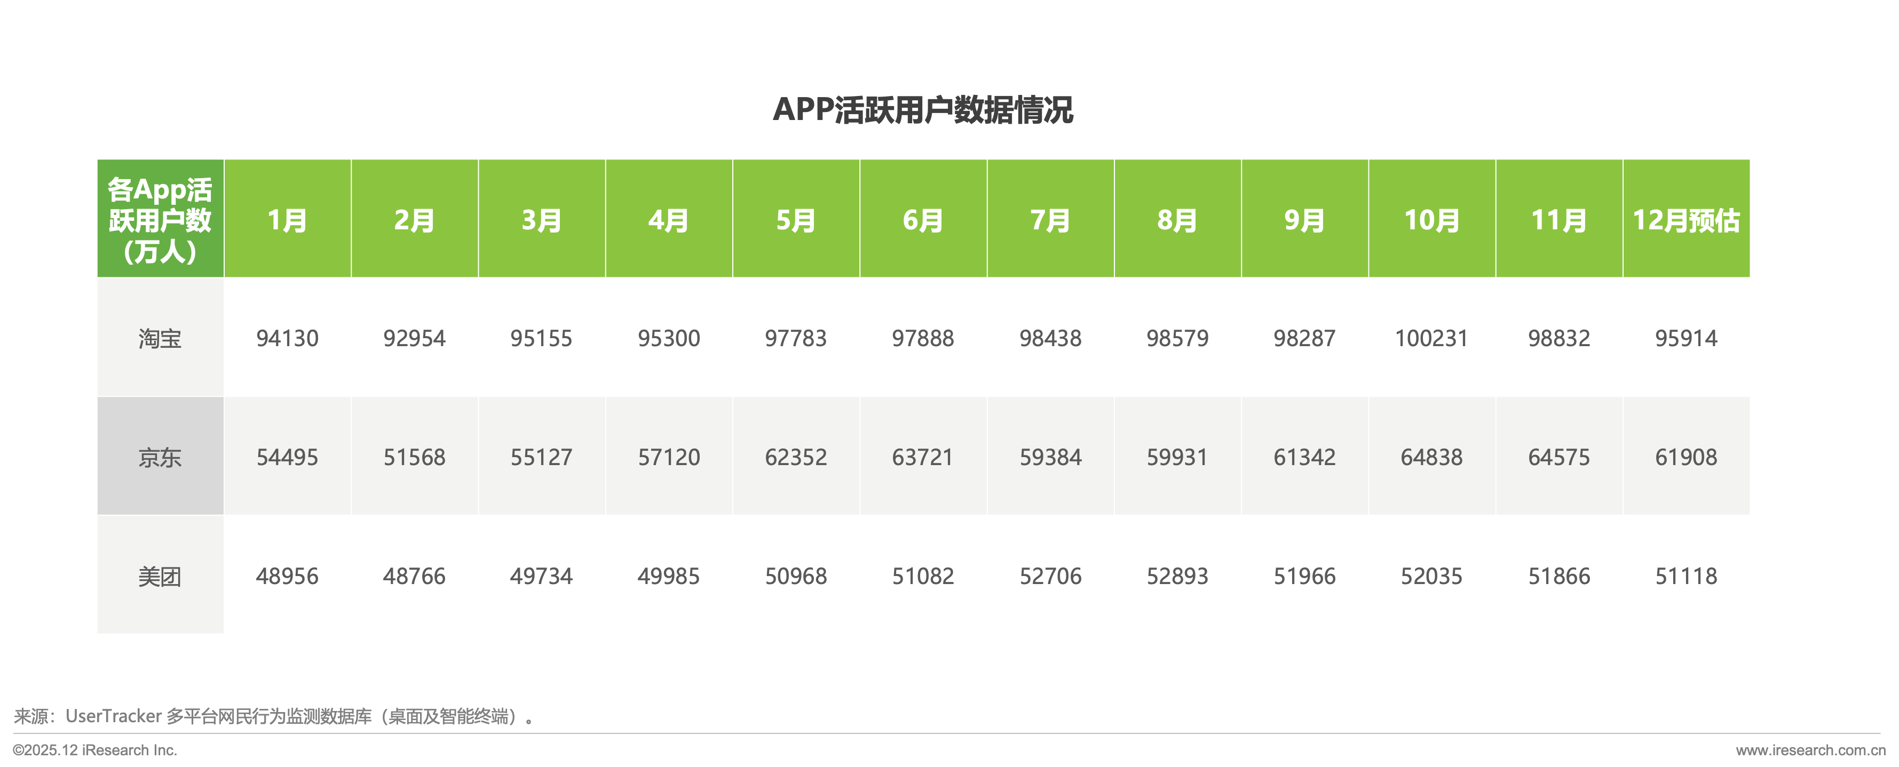The width and height of the screenshot is (1899, 767).
Task: Click the 11月 column header
Action: click(x=1559, y=219)
